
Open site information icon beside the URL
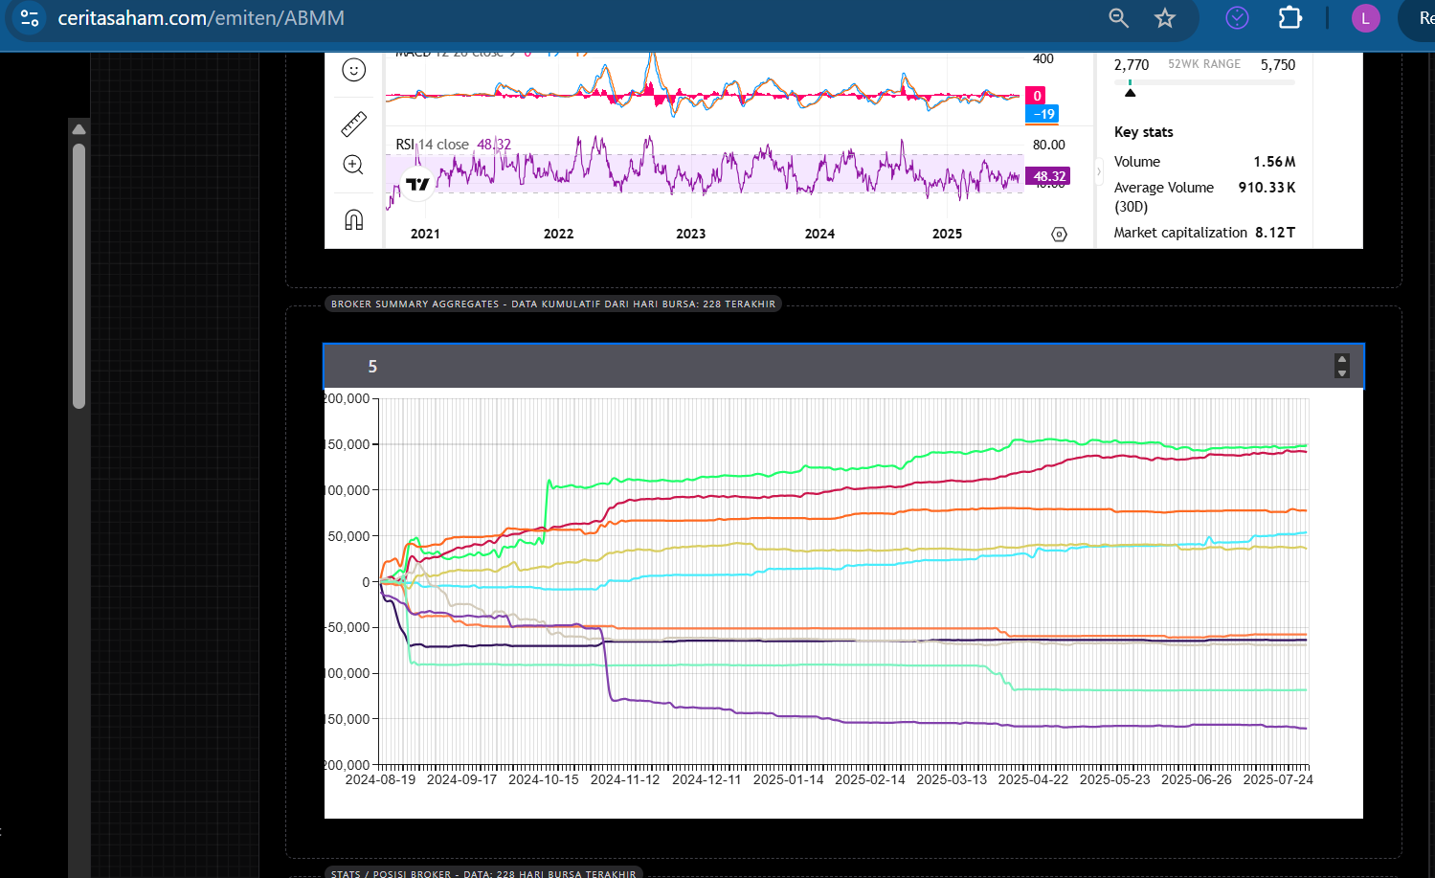tap(29, 18)
